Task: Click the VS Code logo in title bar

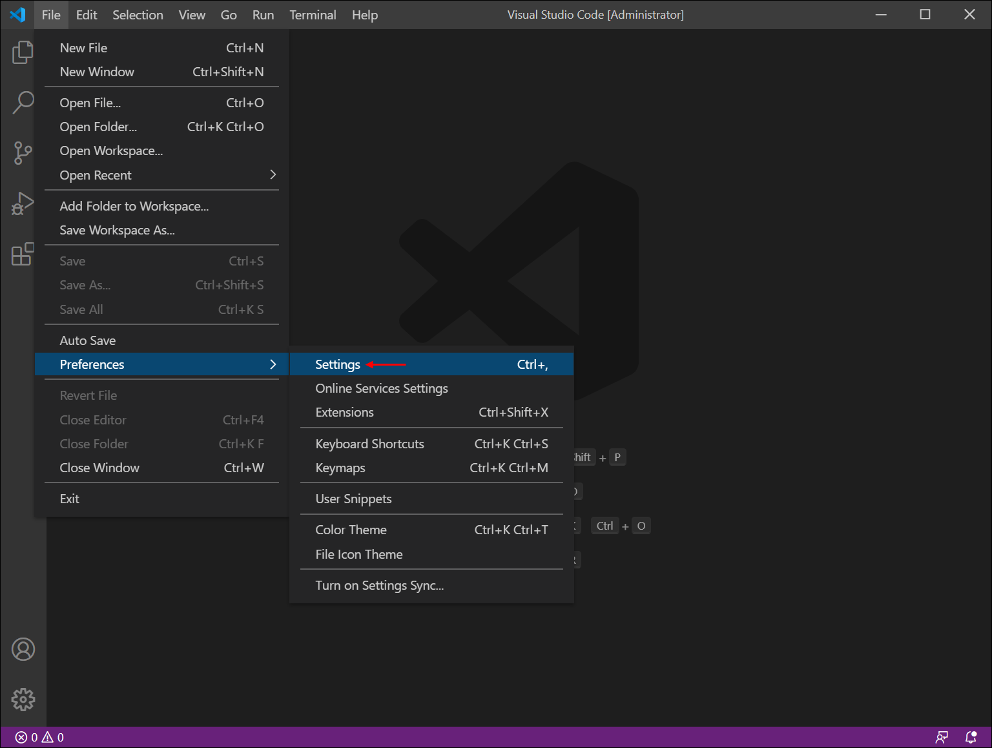Action: 17,14
